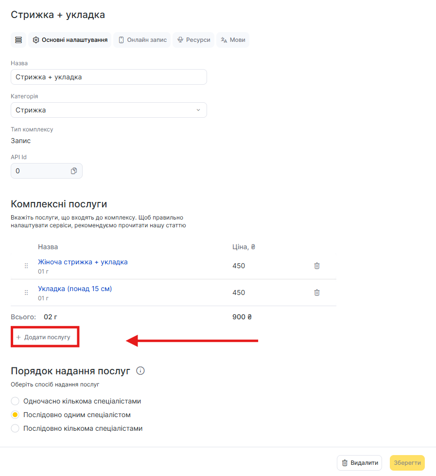Viewport: 436px width, 476px height.
Task: Open Основні налаштування tab
Action: 70,40
